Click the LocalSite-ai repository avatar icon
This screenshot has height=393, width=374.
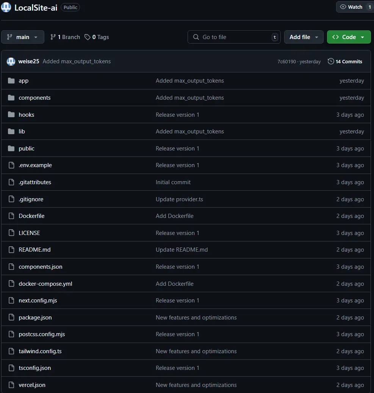(6, 7)
